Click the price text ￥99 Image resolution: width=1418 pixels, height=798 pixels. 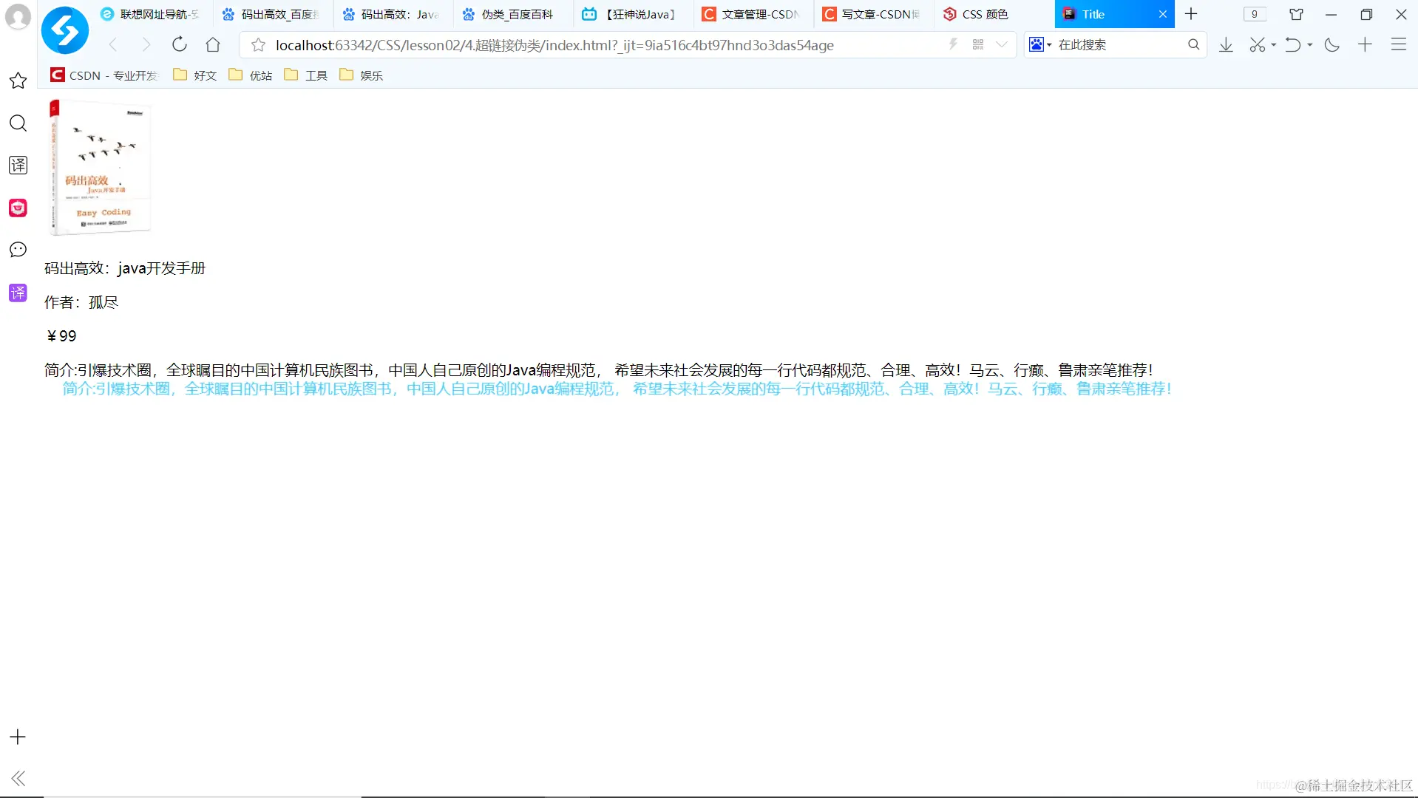click(61, 336)
